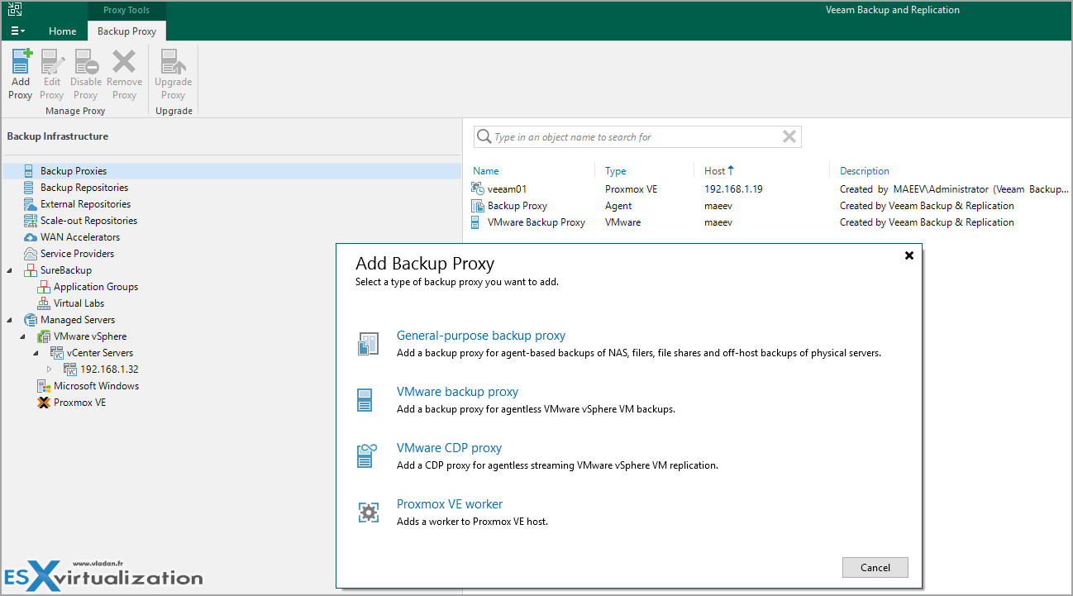Click the Backup Proxies tree icon
Image resolution: width=1073 pixels, height=596 pixels.
tap(30, 171)
